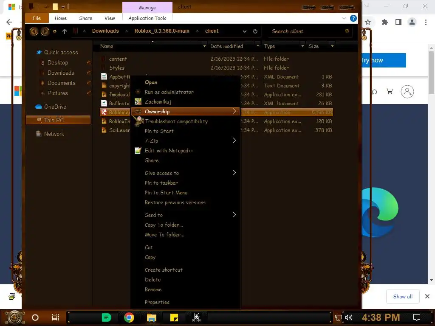The image size is (435, 326).
Task: Open green chat app in taskbar
Action: (107, 318)
